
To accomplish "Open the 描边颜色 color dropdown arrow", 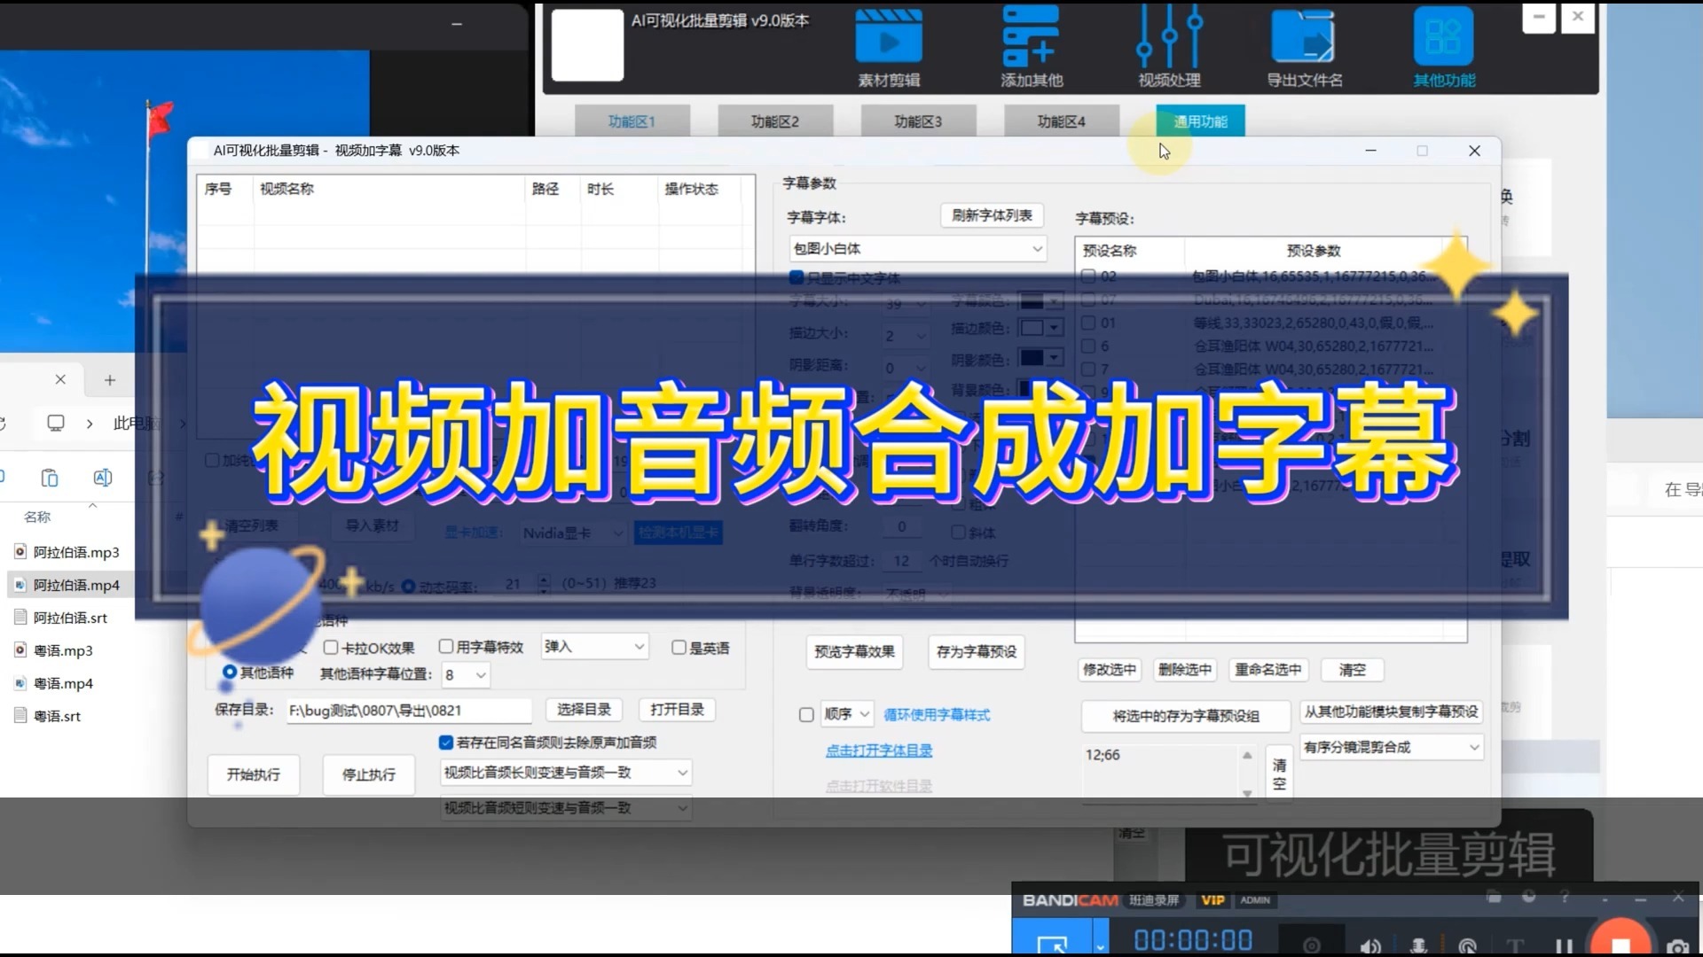I will coord(1054,328).
